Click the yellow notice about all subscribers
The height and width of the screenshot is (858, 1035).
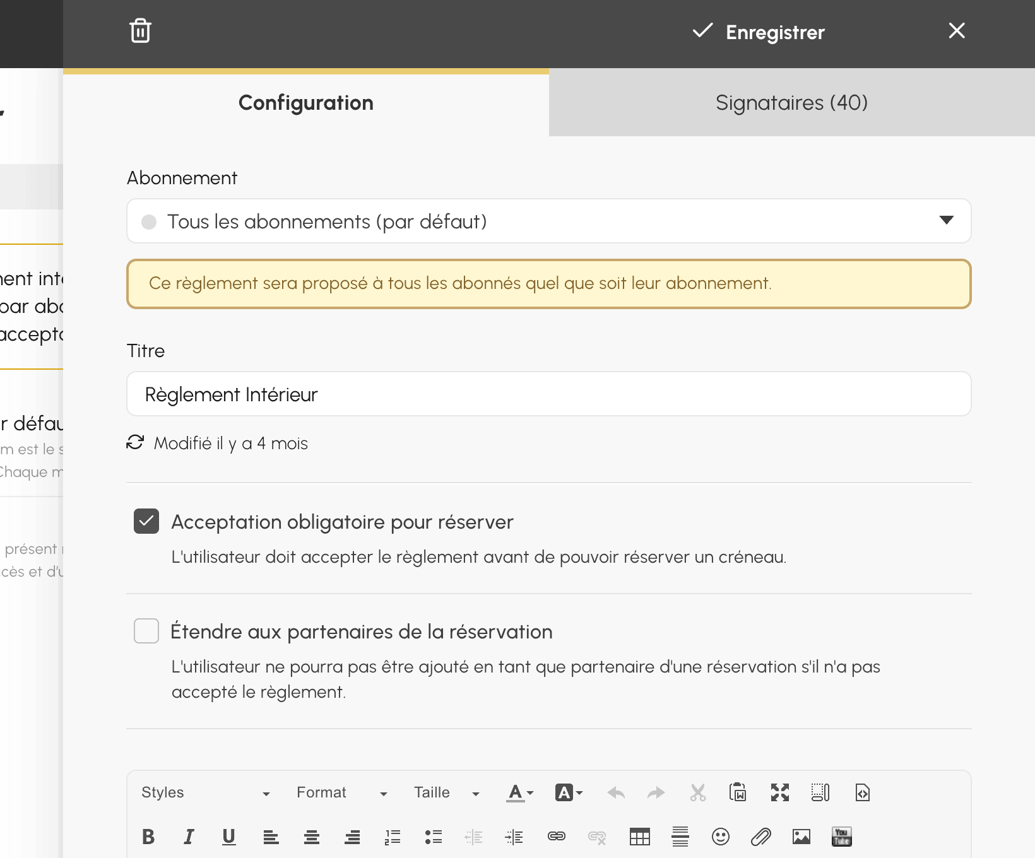click(549, 284)
